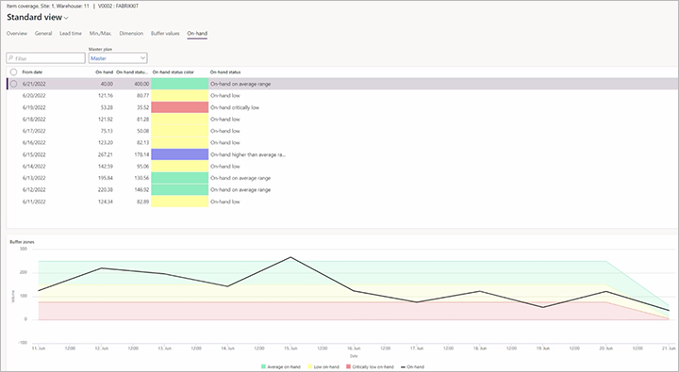Switch to the Overview tab
The width and height of the screenshot is (679, 372).
17,33
